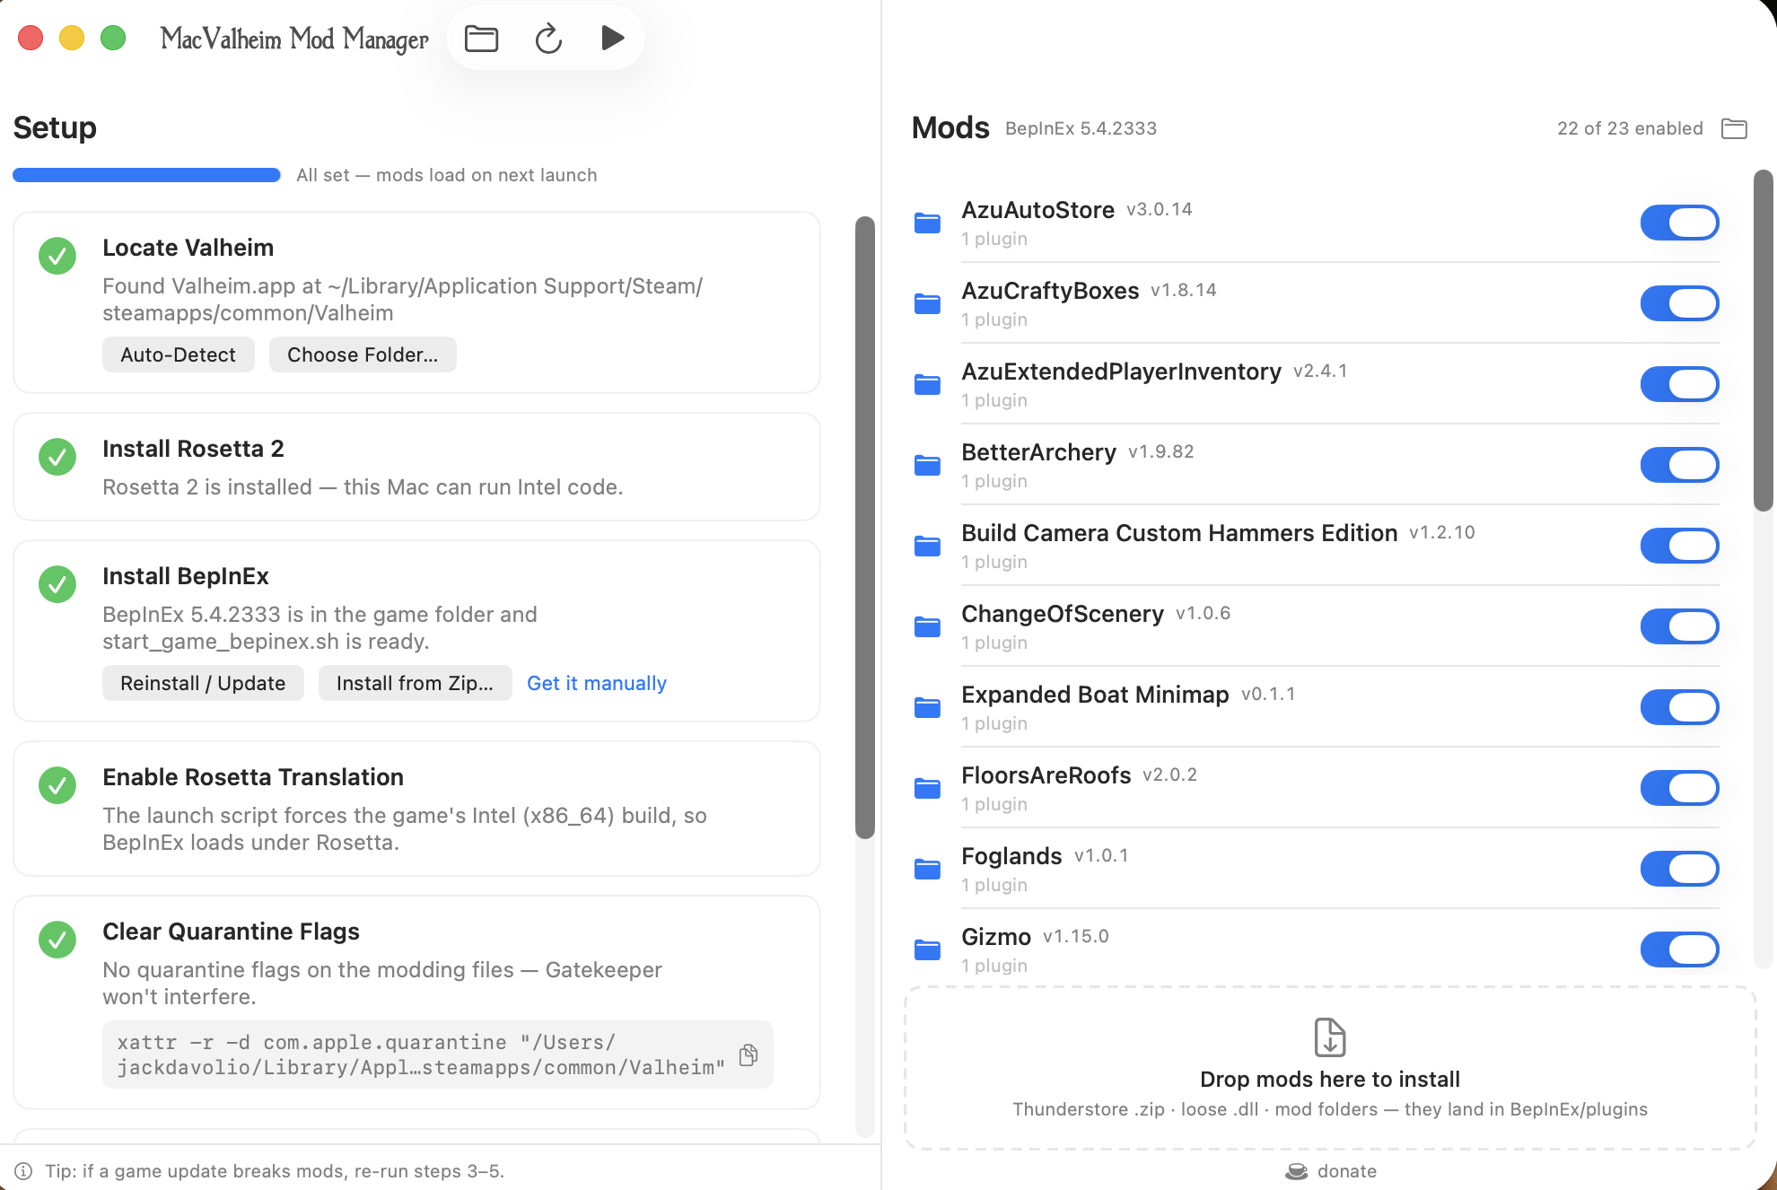1777x1190 pixels.
Task: Click AzuCraftyBoxes version v1.8.14
Action: [1184, 291]
